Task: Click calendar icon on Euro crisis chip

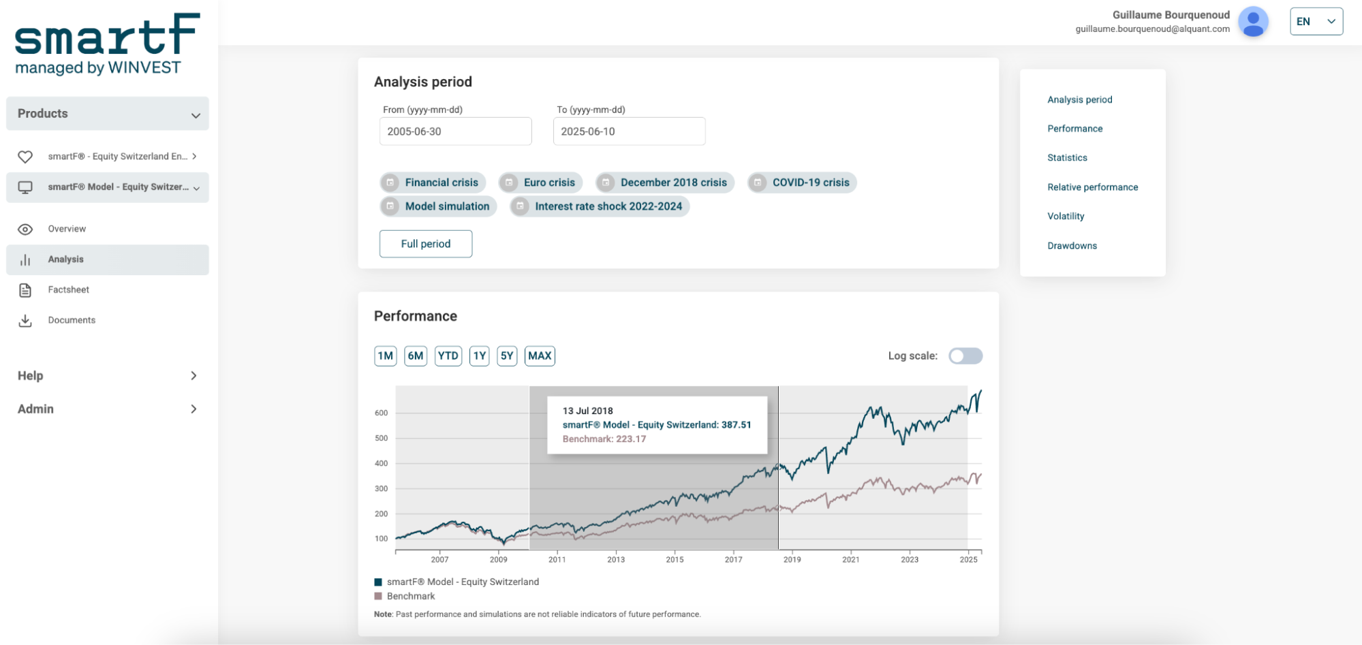Action: (x=509, y=183)
